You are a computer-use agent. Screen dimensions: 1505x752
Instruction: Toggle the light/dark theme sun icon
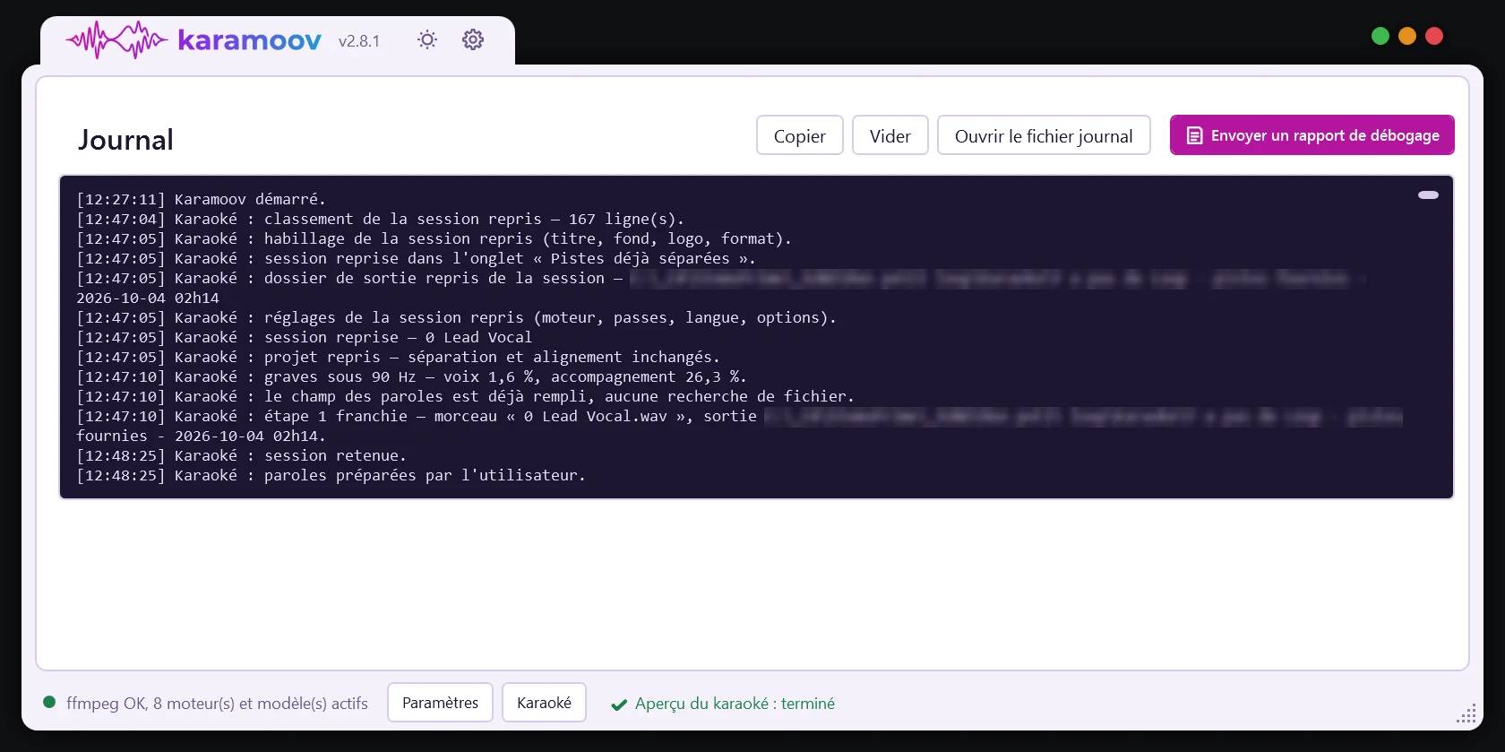427,39
